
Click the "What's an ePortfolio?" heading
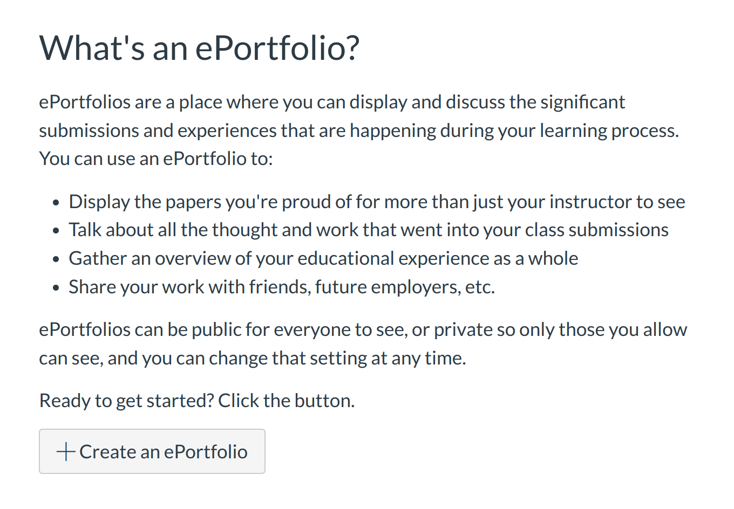(199, 48)
